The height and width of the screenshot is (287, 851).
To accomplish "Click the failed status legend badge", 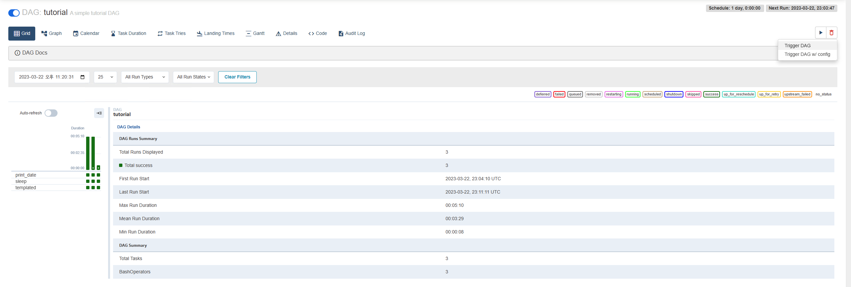I will [x=559, y=94].
